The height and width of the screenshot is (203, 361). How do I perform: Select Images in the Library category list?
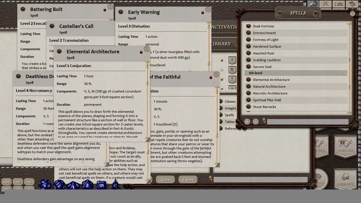click(230, 108)
